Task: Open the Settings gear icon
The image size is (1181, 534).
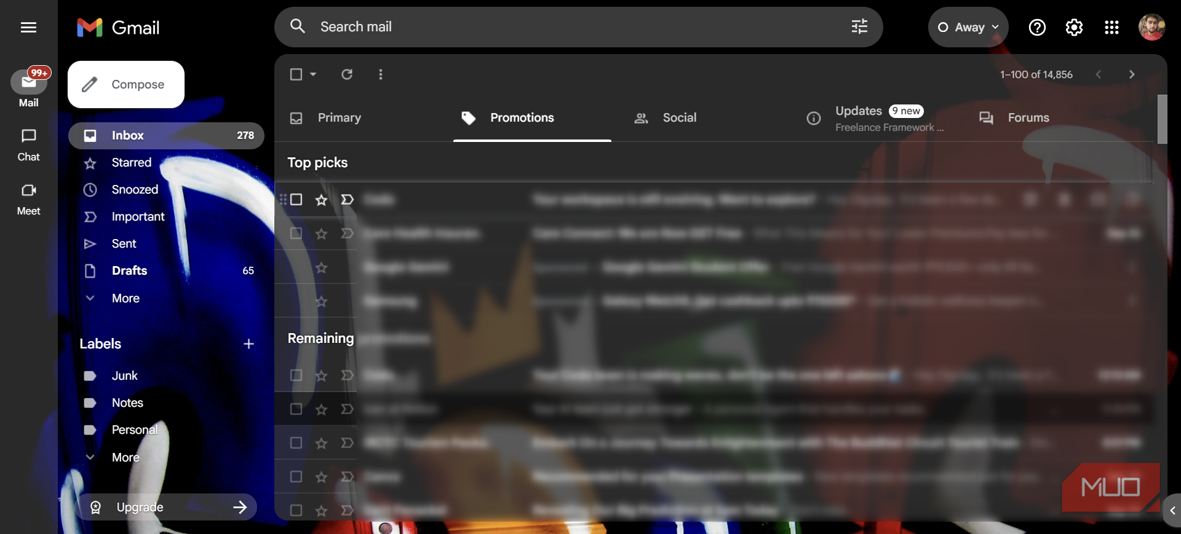Action: [x=1074, y=27]
